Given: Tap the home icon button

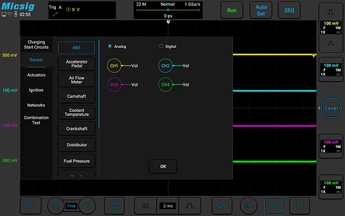Looking at the screenshot, I should (30, 206).
